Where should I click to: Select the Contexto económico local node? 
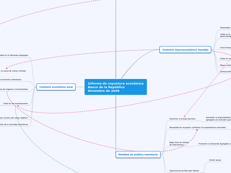56,87
